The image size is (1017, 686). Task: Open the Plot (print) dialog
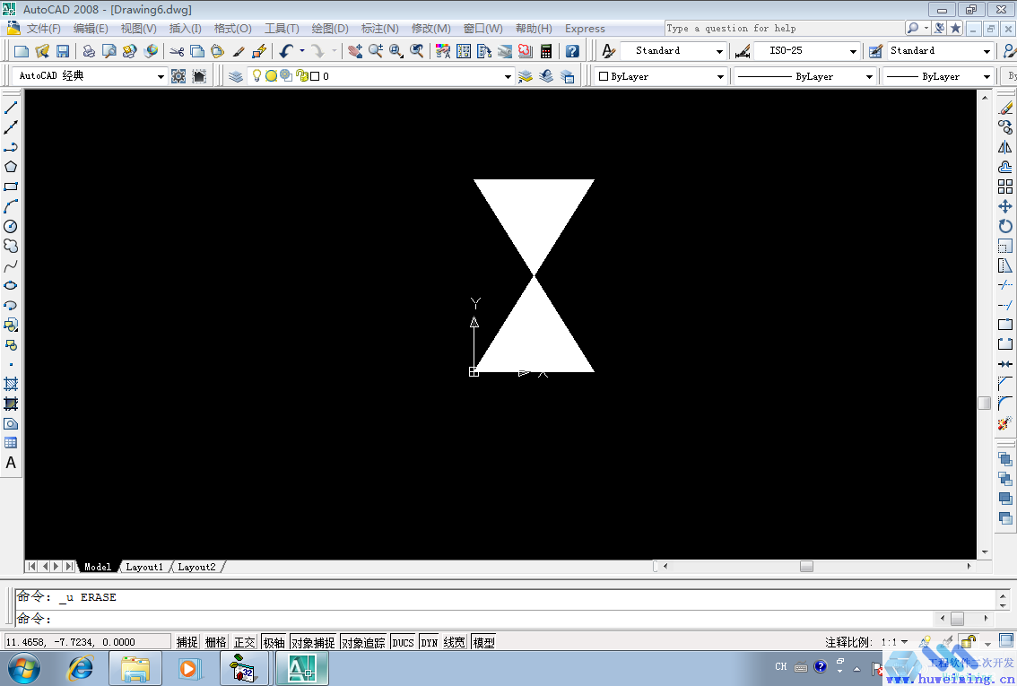(x=89, y=51)
